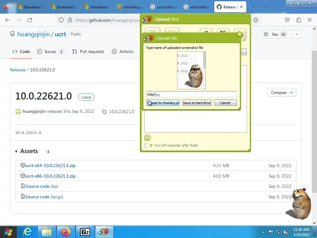Download ucrt-x64-10.0.22621.1.zip

coord(50,165)
